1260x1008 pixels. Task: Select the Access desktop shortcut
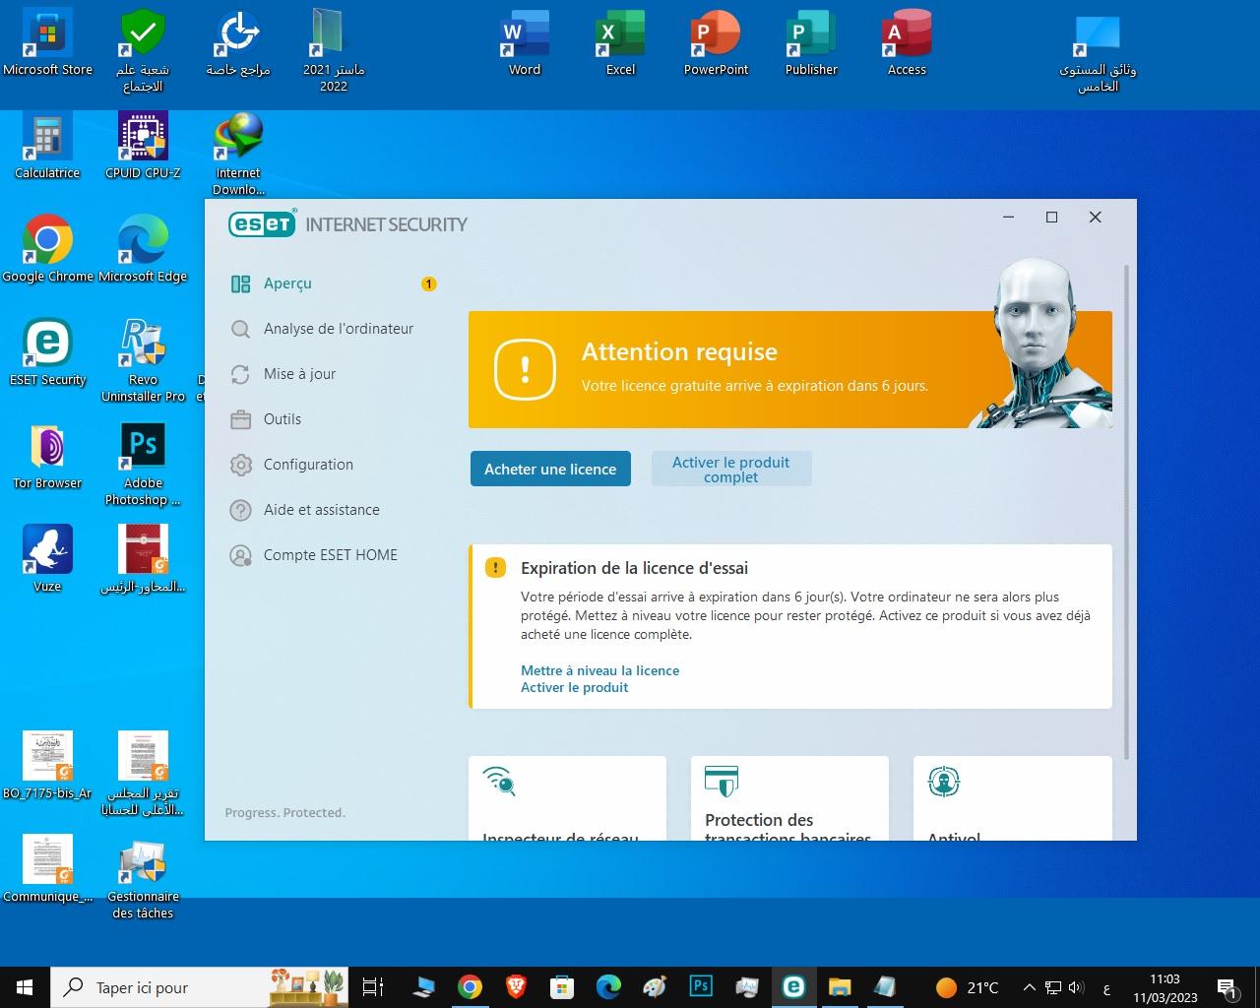[x=907, y=44]
